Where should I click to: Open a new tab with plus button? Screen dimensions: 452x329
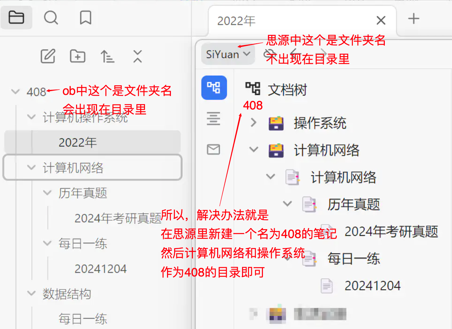414,18
